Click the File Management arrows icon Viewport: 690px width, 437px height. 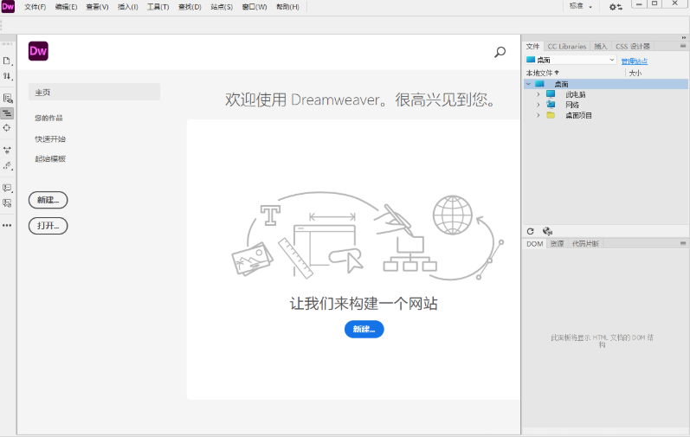(x=7, y=77)
